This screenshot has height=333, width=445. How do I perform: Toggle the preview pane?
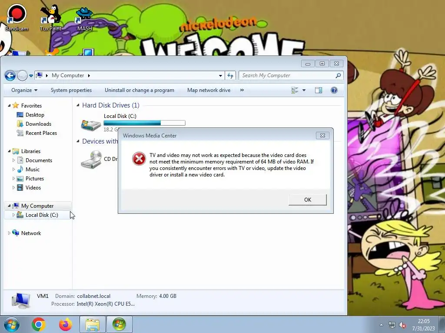[x=319, y=90]
